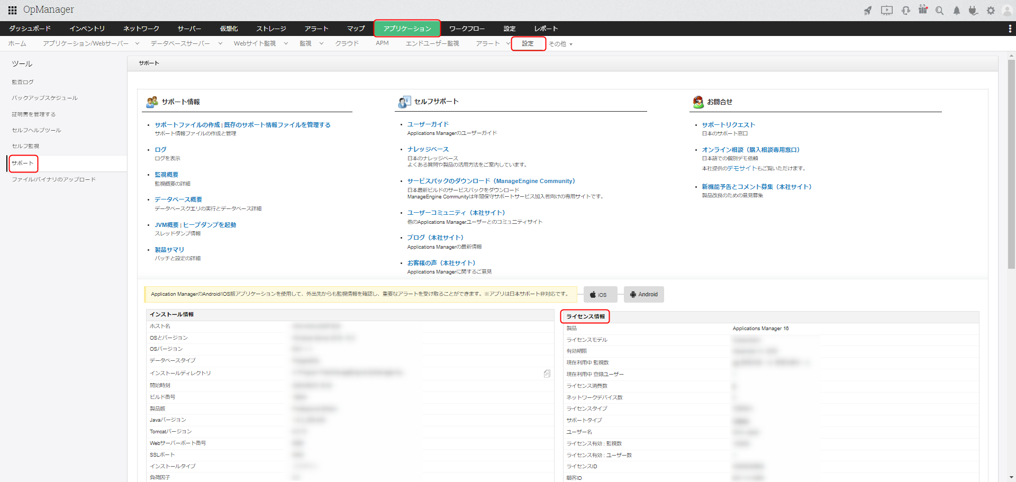The height and width of the screenshot is (482, 1016).
Task: Expand the arrow beside アプリケーション/Webサーバー
Action: 137,43
